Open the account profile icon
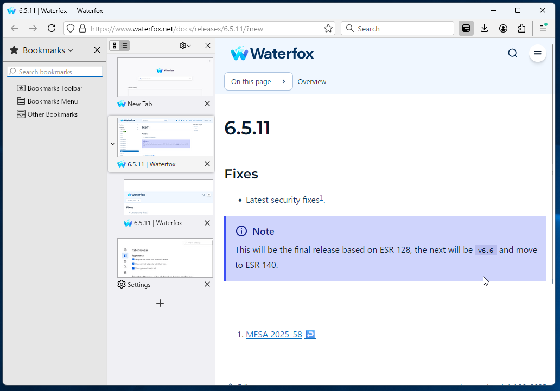 tap(503, 29)
